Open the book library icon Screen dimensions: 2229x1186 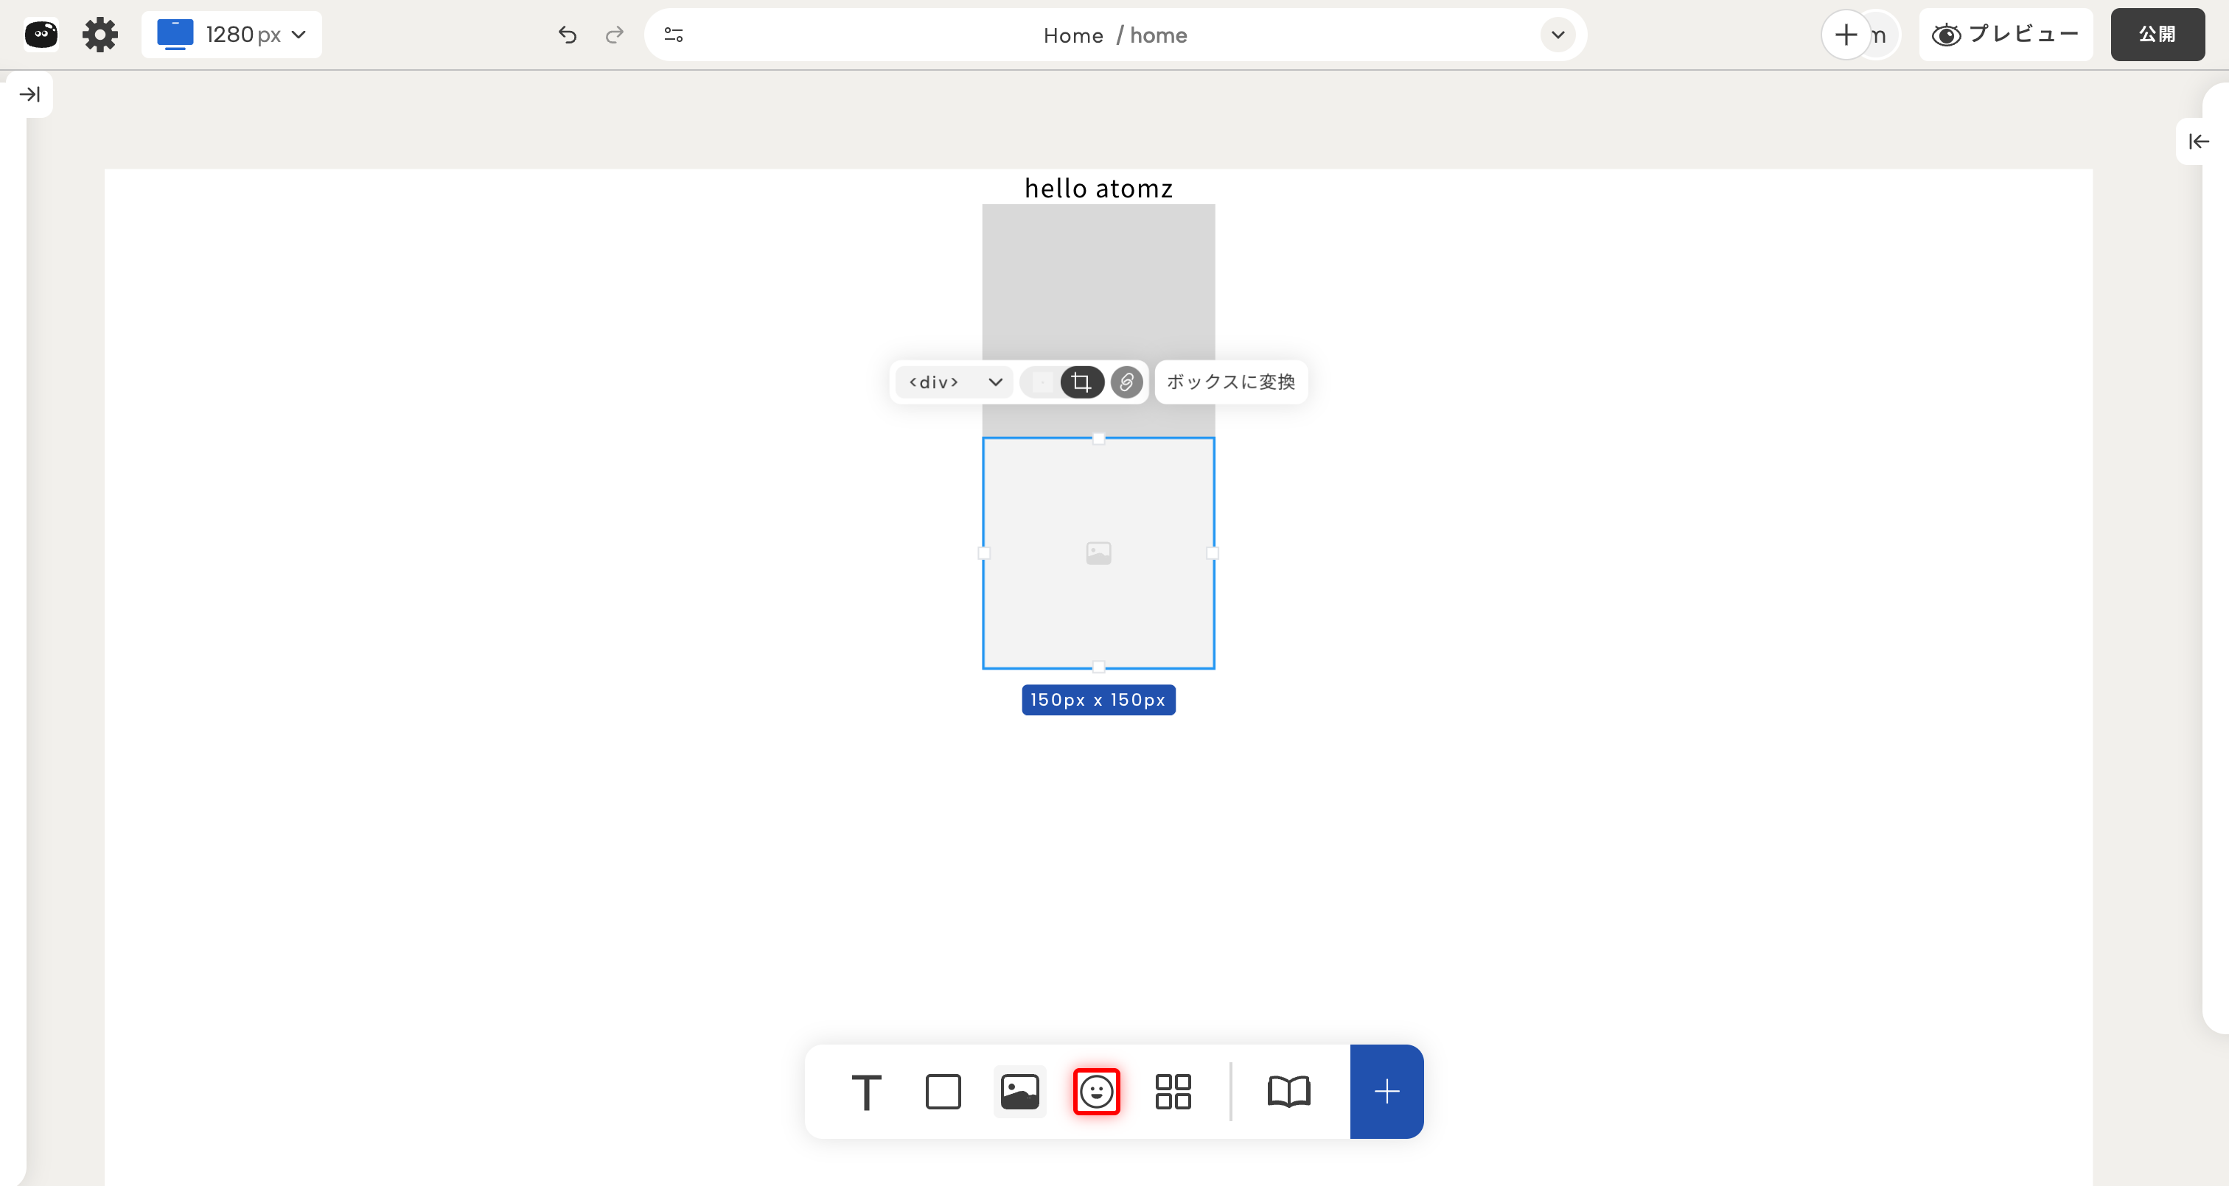[x=1288, y=1092]
